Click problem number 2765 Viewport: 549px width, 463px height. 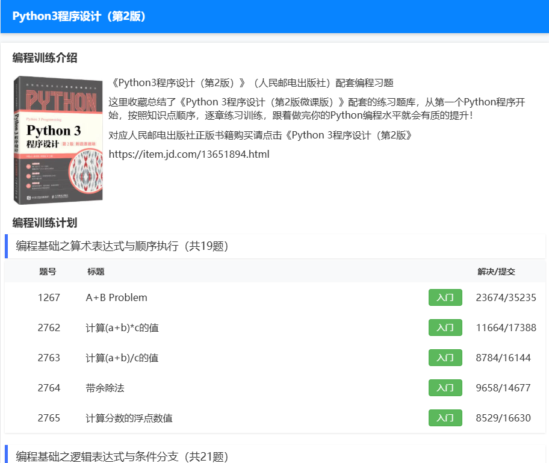tap(49, 418)
